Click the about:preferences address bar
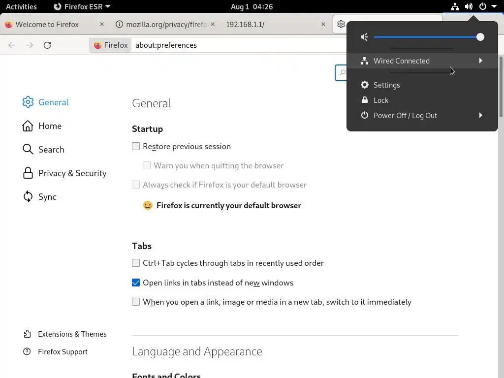 pos(221,45)
